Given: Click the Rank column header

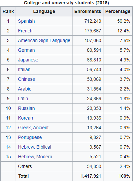Looking at the screenshot, I should point(8,11).
